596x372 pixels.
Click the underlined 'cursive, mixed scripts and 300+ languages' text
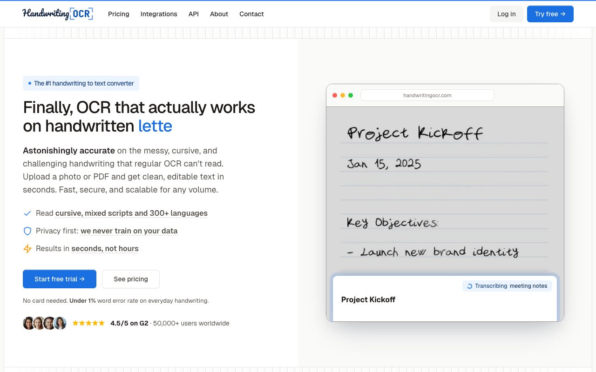[x=131, y=213]
